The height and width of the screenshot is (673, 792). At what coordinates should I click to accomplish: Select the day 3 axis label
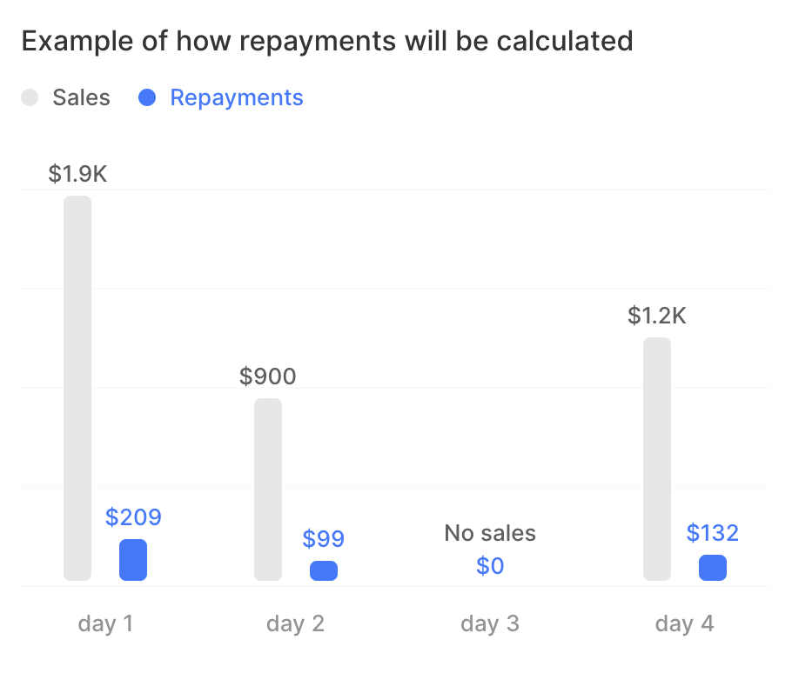click(490, 623)
